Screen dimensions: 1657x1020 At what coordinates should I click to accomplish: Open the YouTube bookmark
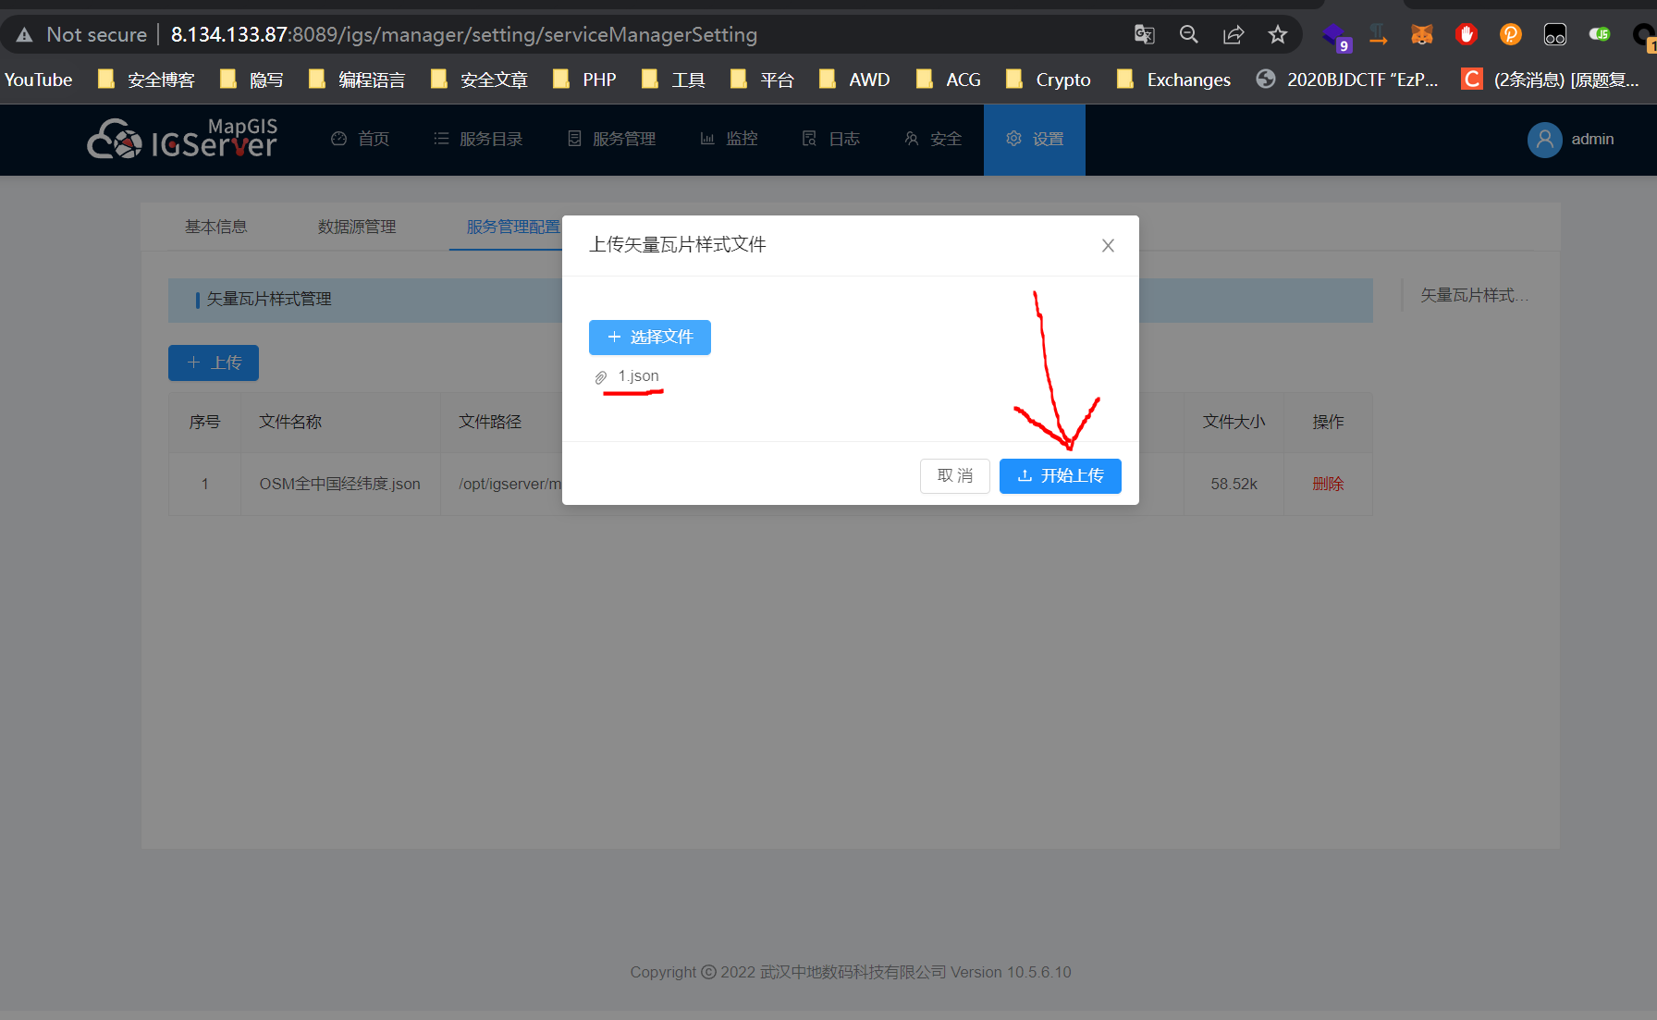click(38, 80)
